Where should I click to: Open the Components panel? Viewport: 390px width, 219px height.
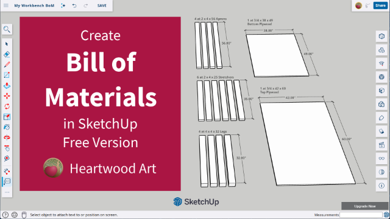[x=381, y=77]
